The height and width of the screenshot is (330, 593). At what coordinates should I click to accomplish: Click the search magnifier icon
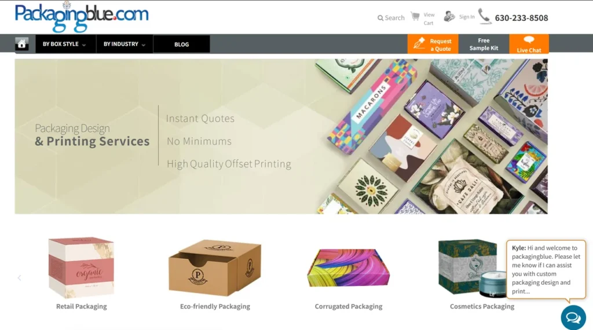(380, 18)
